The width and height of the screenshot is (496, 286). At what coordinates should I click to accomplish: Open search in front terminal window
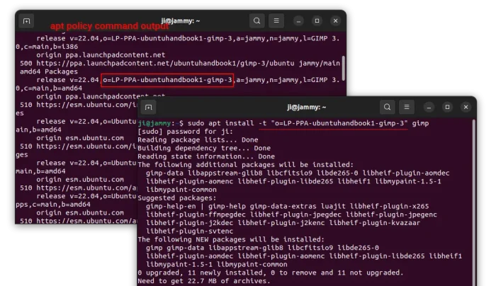pyautogui.click(x=387, y=107)
